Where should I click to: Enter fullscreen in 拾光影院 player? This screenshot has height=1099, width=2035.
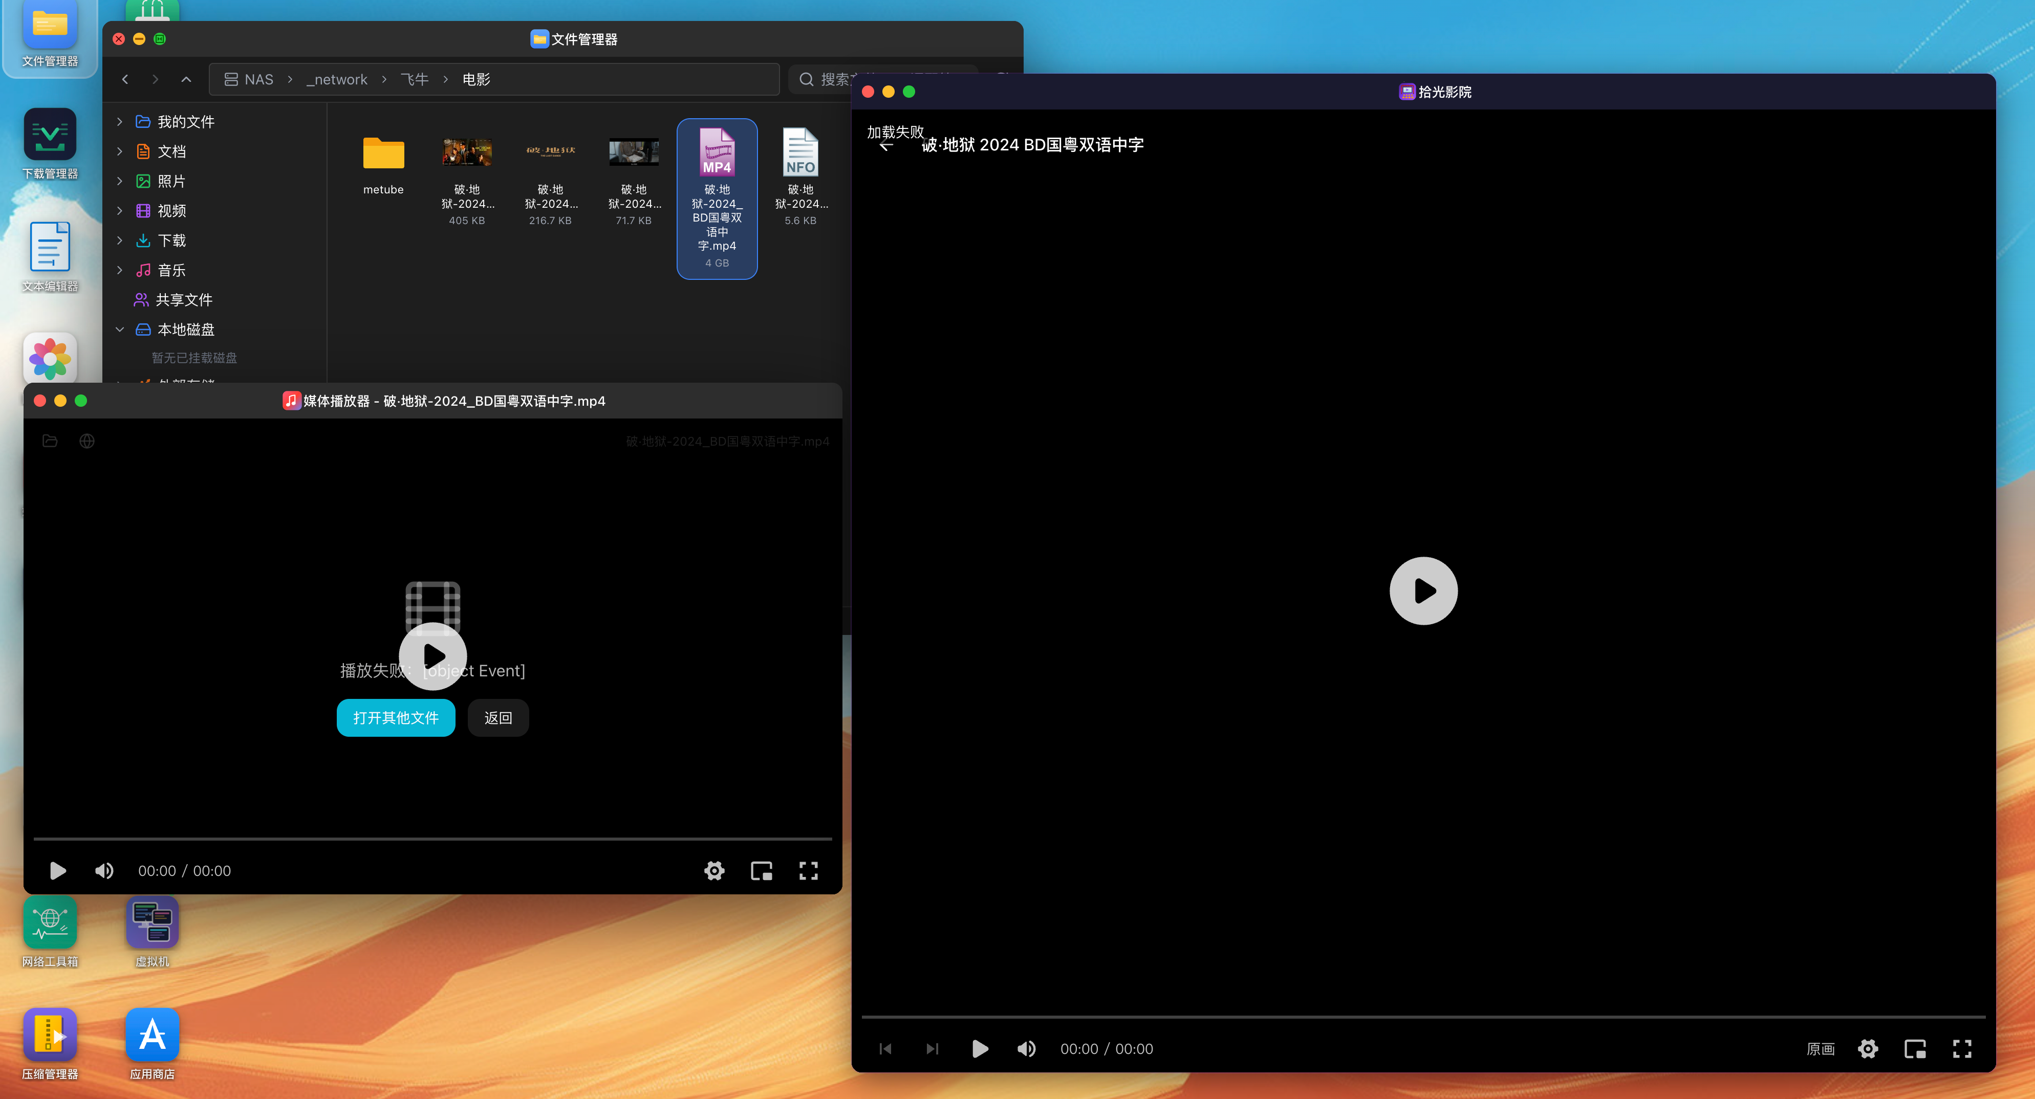click(1961, 1048)
